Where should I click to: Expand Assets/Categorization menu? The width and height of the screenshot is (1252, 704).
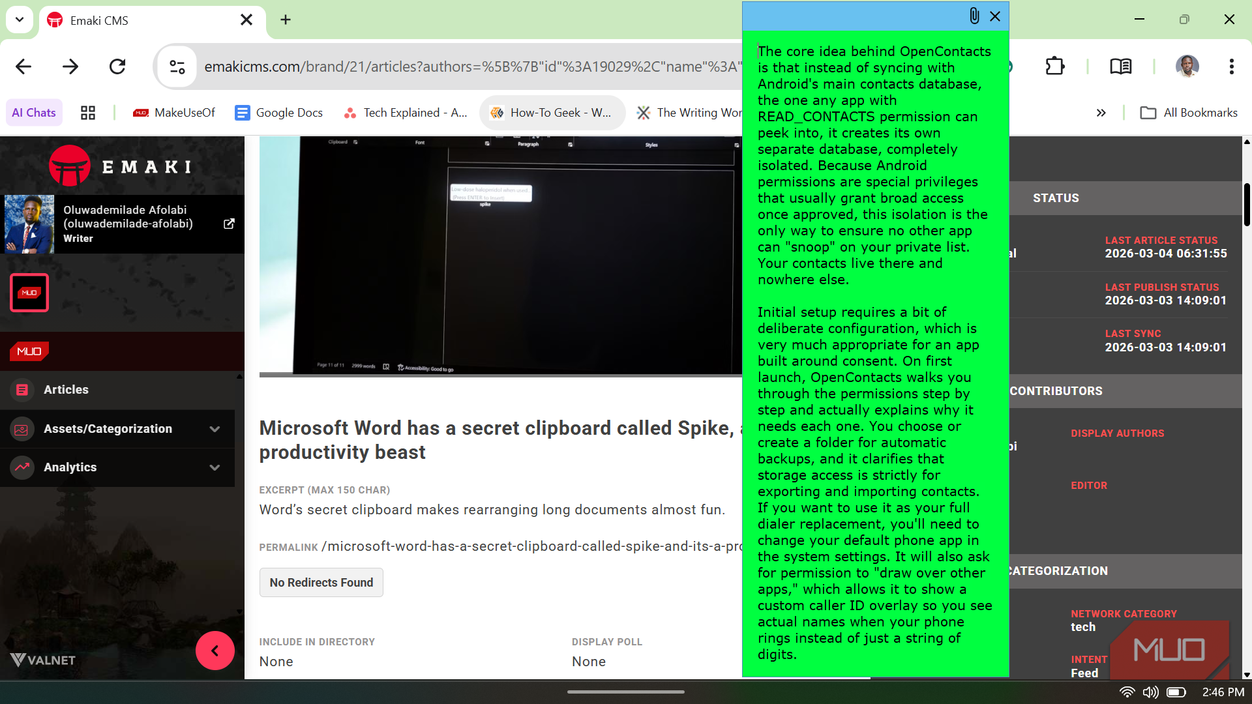tap(117, 429)
